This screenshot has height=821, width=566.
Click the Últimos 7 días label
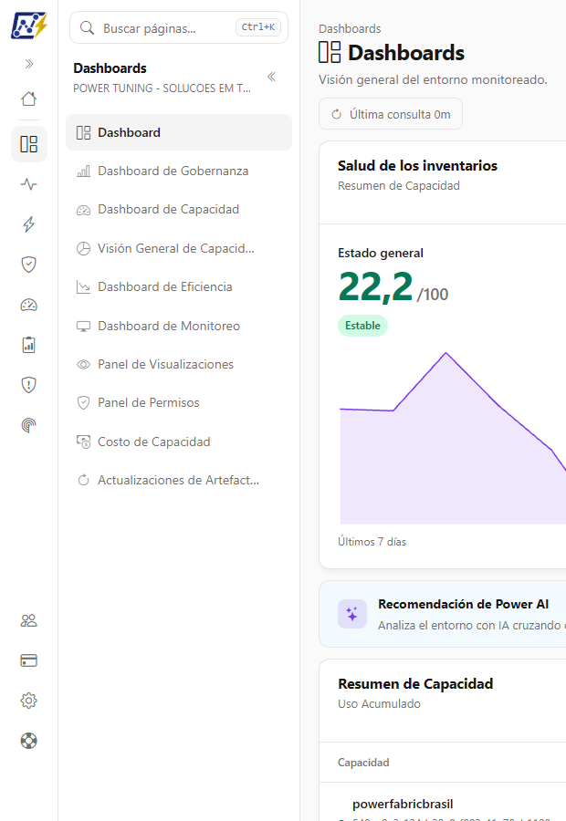coord(372,541)
